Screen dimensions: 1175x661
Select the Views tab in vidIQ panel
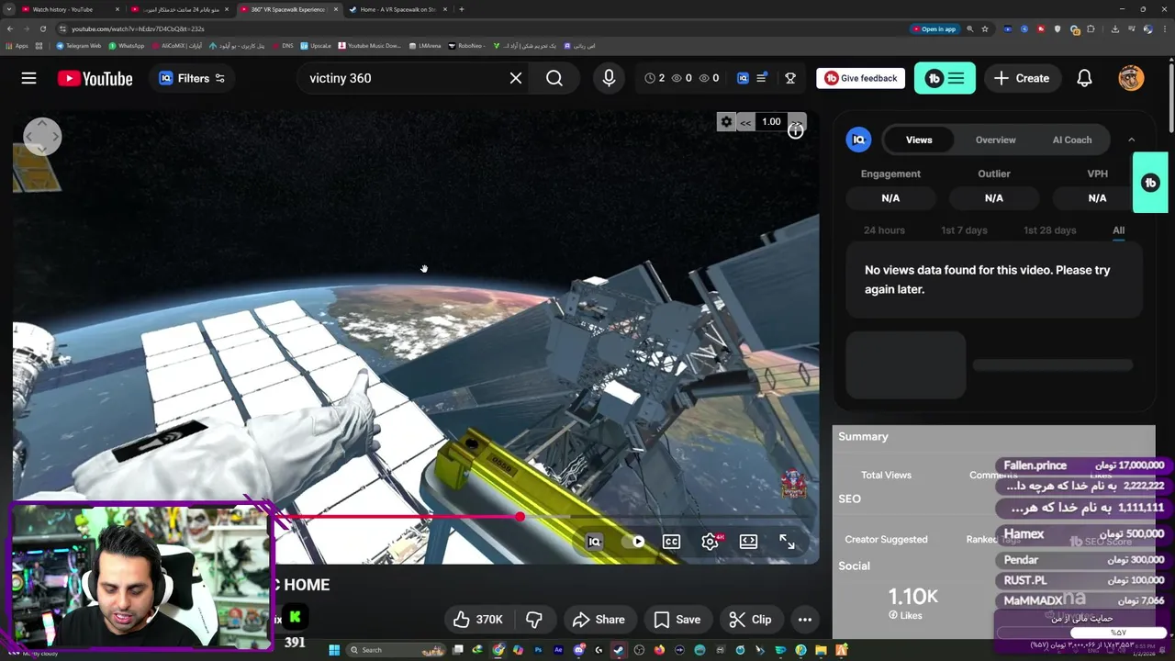919,140
